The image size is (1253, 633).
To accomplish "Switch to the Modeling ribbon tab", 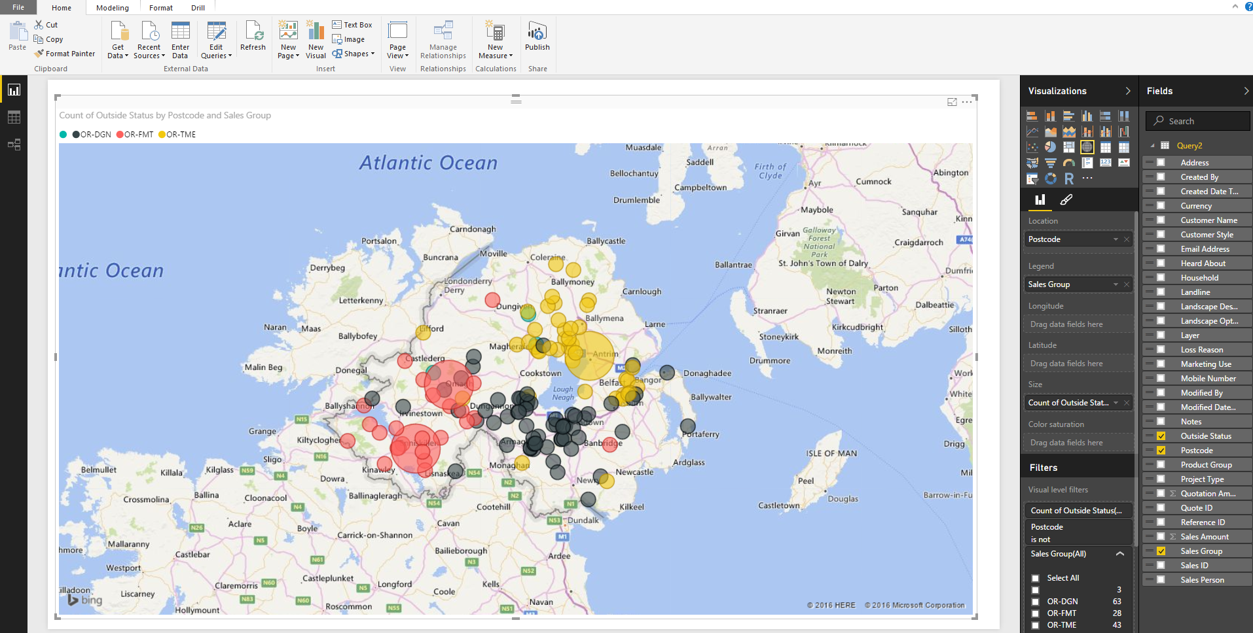I will pos(113,8).
